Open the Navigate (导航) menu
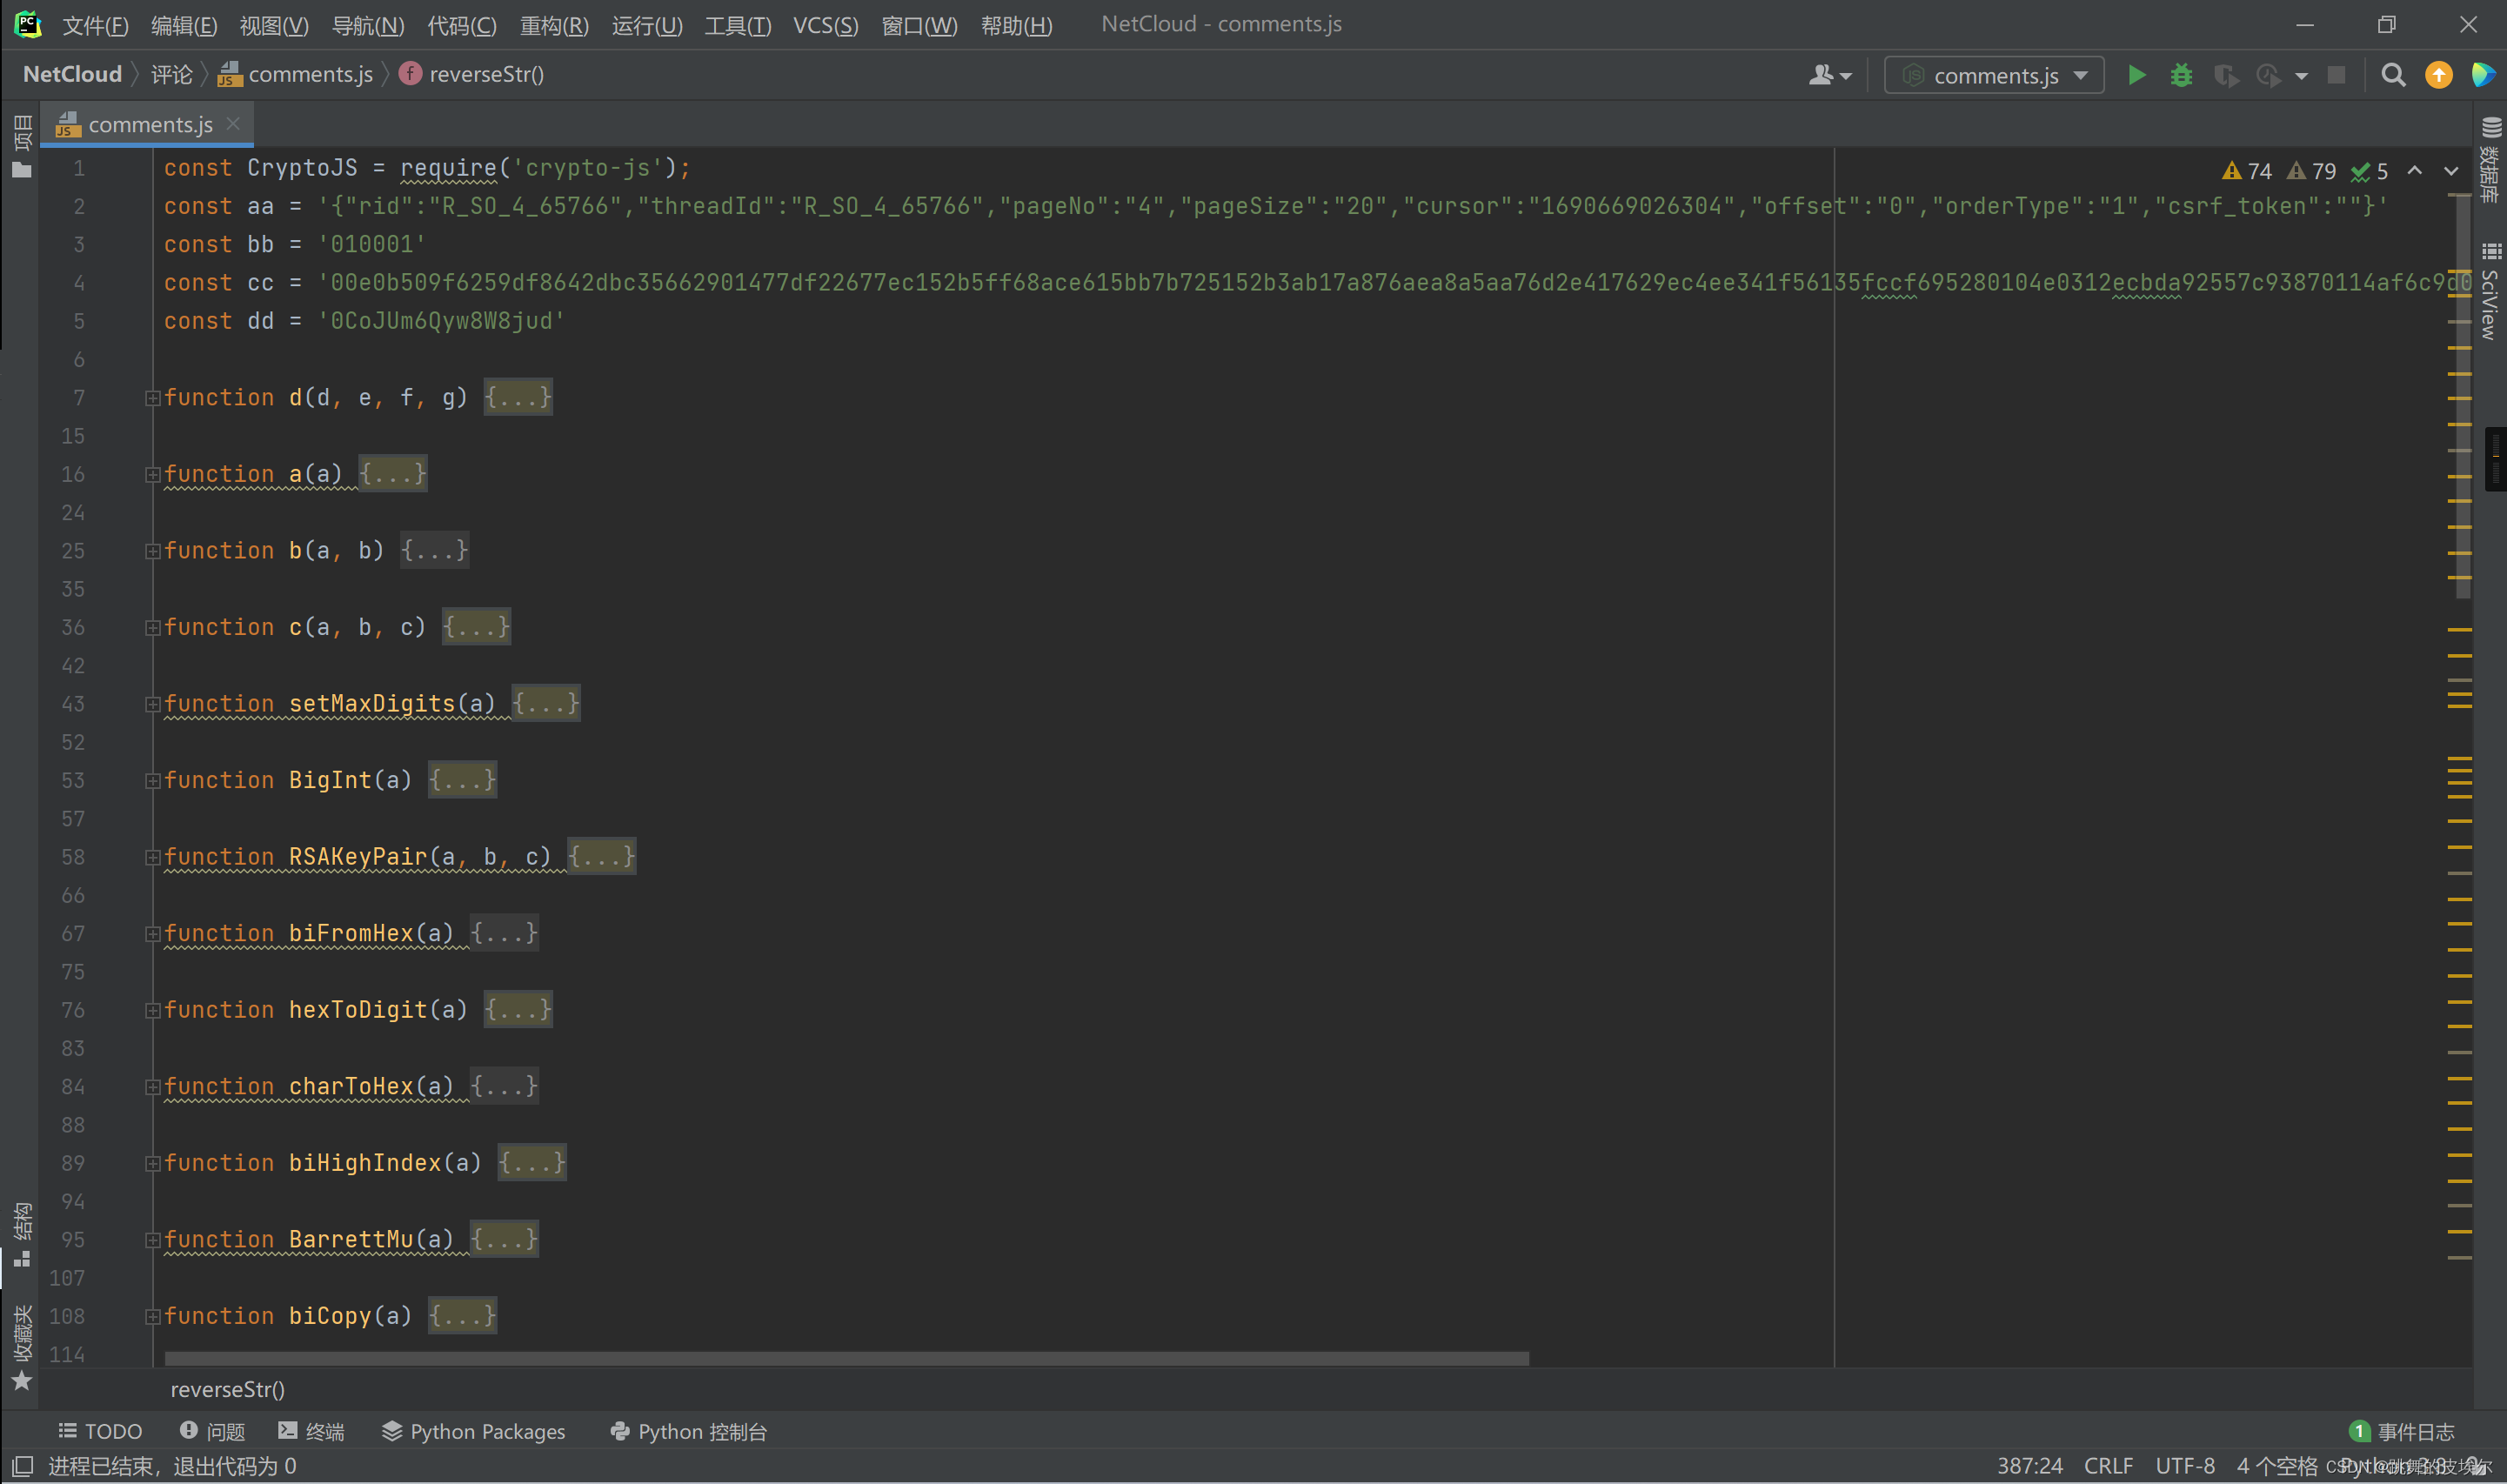The image size is (2507, 1484). click(368, 25)
